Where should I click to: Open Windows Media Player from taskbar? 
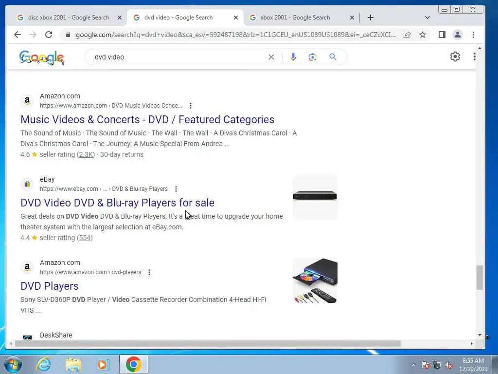point(102,364)
